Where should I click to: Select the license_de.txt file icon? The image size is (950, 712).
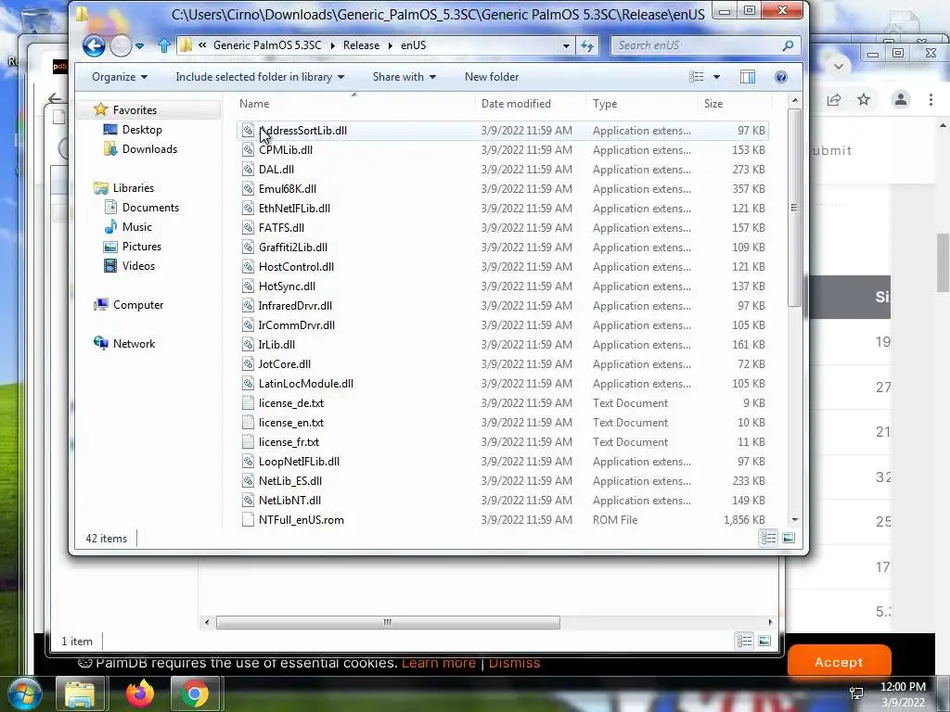(248, 402)
